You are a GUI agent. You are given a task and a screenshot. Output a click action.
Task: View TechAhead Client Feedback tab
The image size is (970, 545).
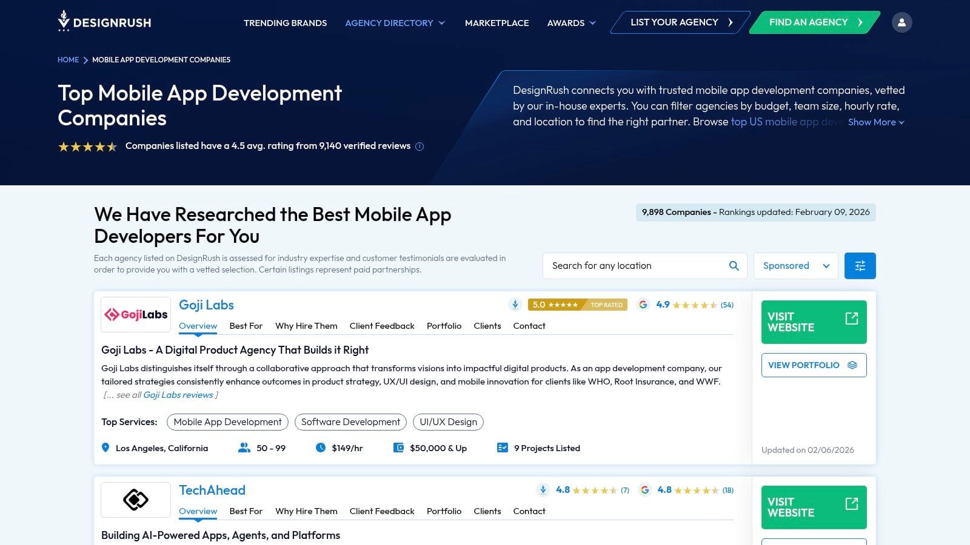pyautogui.click(x=382, y=511)
